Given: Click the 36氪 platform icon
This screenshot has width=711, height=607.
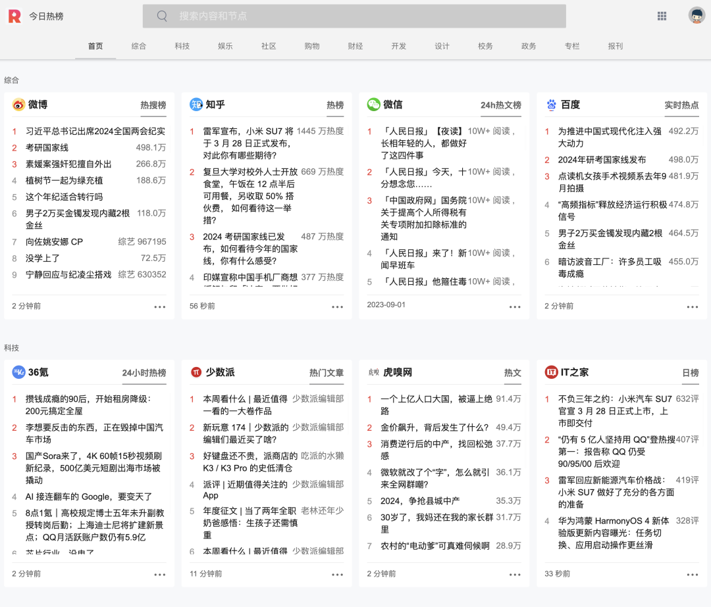Looking at the screenshot, I should tap(18, 372).
